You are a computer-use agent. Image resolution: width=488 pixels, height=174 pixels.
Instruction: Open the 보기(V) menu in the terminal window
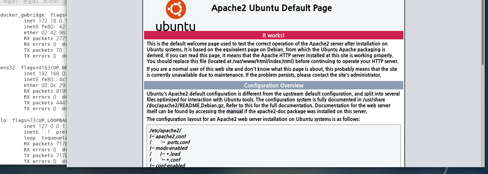tap(51, 2)
